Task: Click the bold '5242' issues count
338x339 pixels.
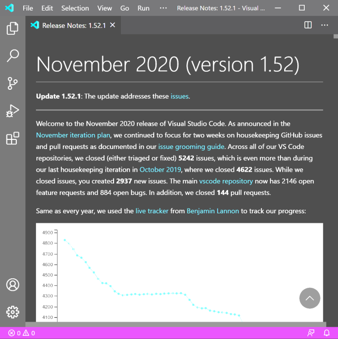Action: (186, 158)
